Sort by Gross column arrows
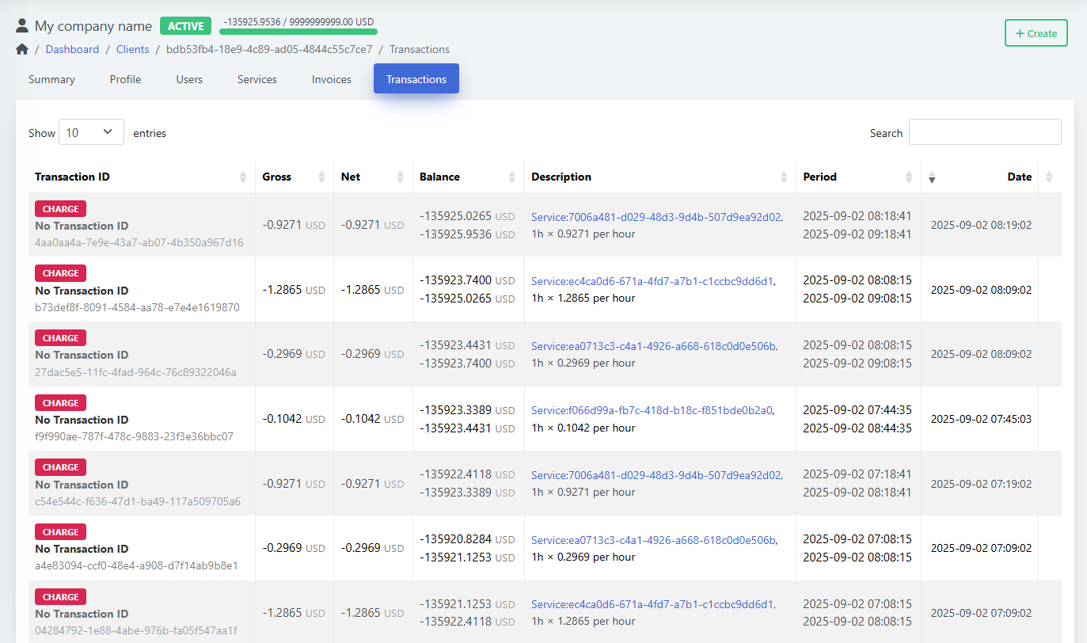The image size is (1087, 643). [321, 177]
